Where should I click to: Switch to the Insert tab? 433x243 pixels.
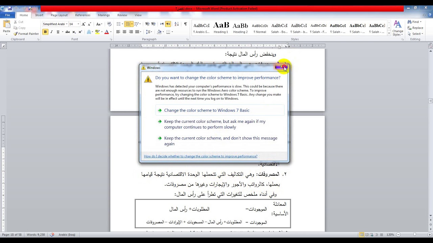tap(39, 15)
